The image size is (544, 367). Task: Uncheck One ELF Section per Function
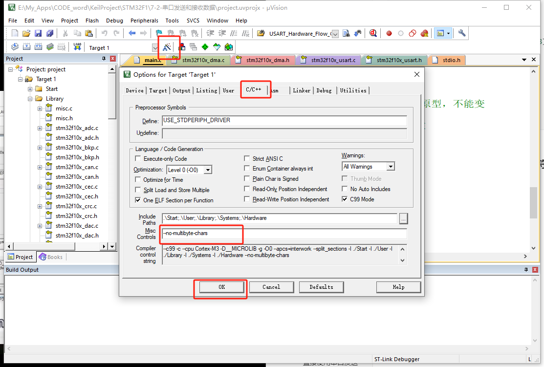click(138, 200)
